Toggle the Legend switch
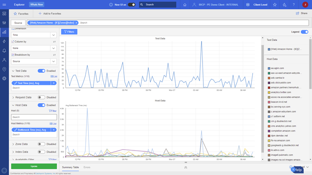 pyautogui.click(x=305, y=32)
